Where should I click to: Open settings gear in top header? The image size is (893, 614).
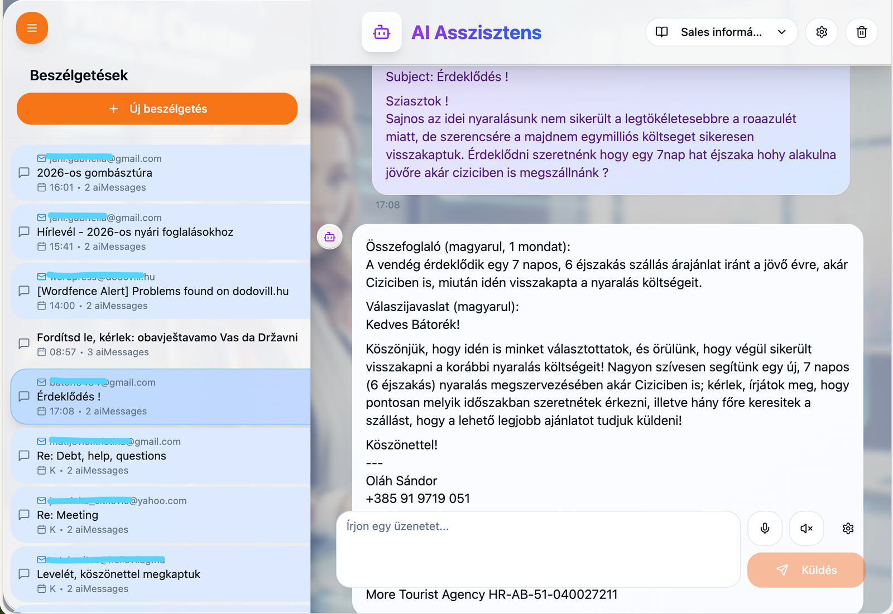(822, 32)
